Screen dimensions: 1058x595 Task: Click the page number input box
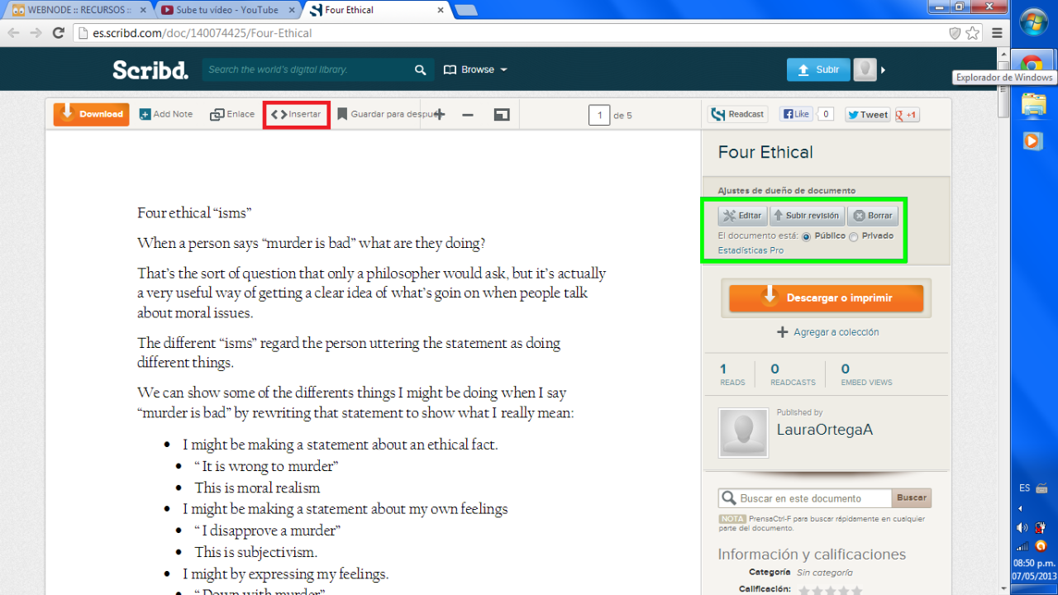click(599, 115)
